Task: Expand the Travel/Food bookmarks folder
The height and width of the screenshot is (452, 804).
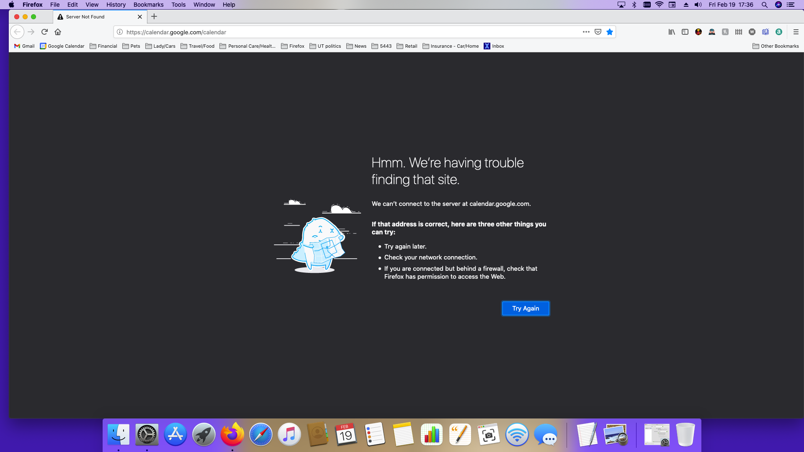Action: (197, 46)
